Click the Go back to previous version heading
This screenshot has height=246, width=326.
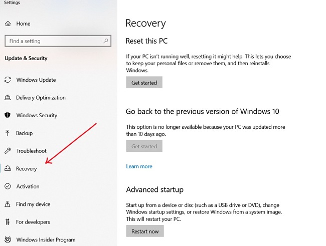click(x=202, y=112)
